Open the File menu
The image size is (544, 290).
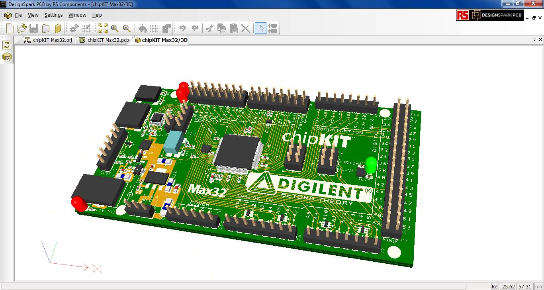coord(18,15)
